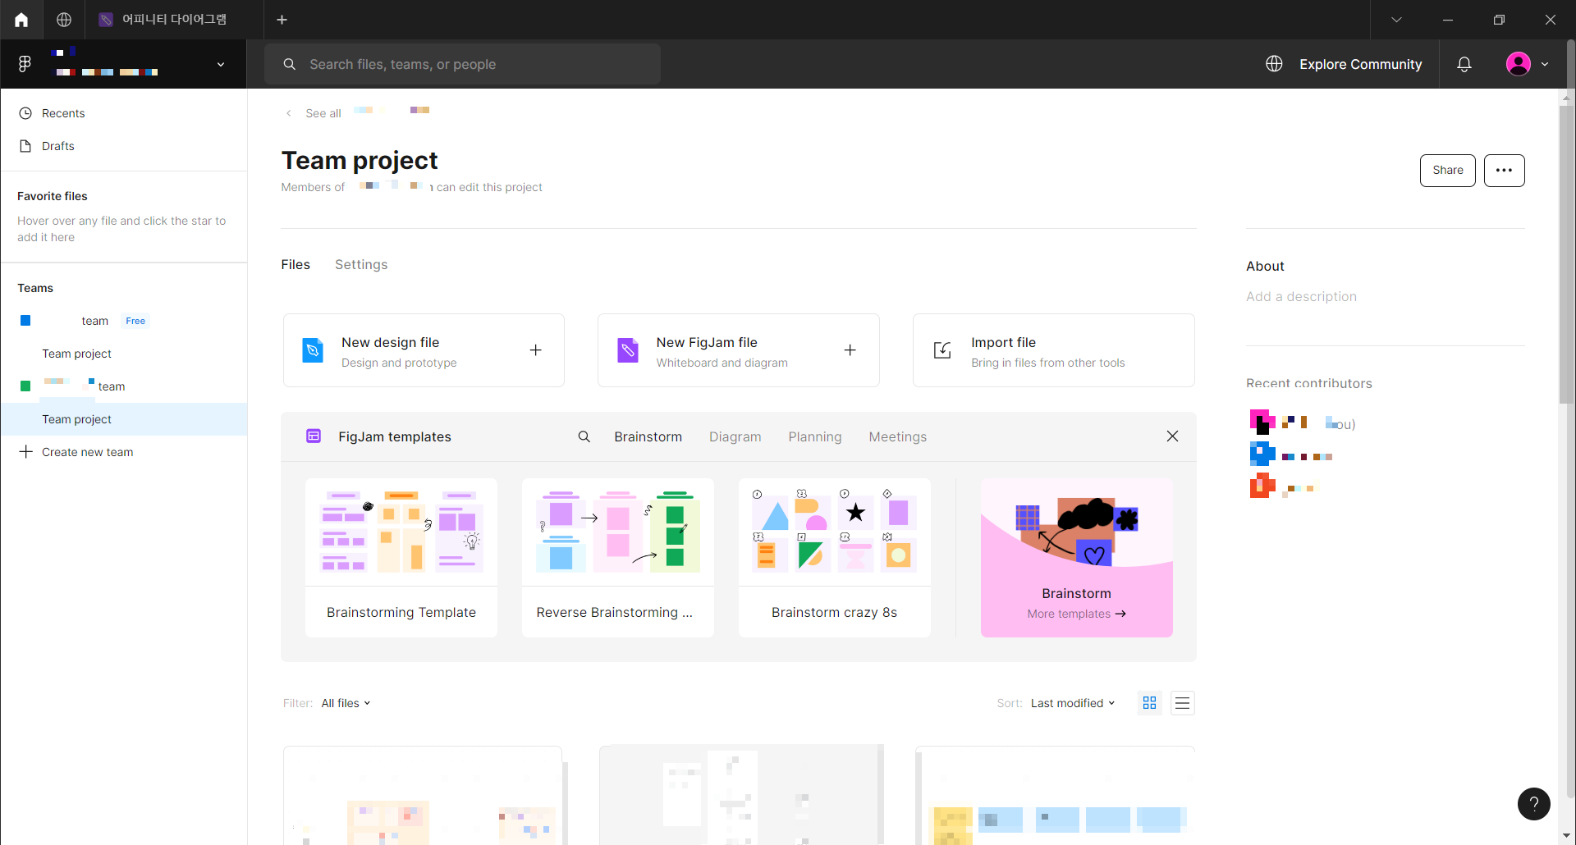Open Explore Community link
The width and height of the screenshot is (1576, 845).
pos(1360,64)
